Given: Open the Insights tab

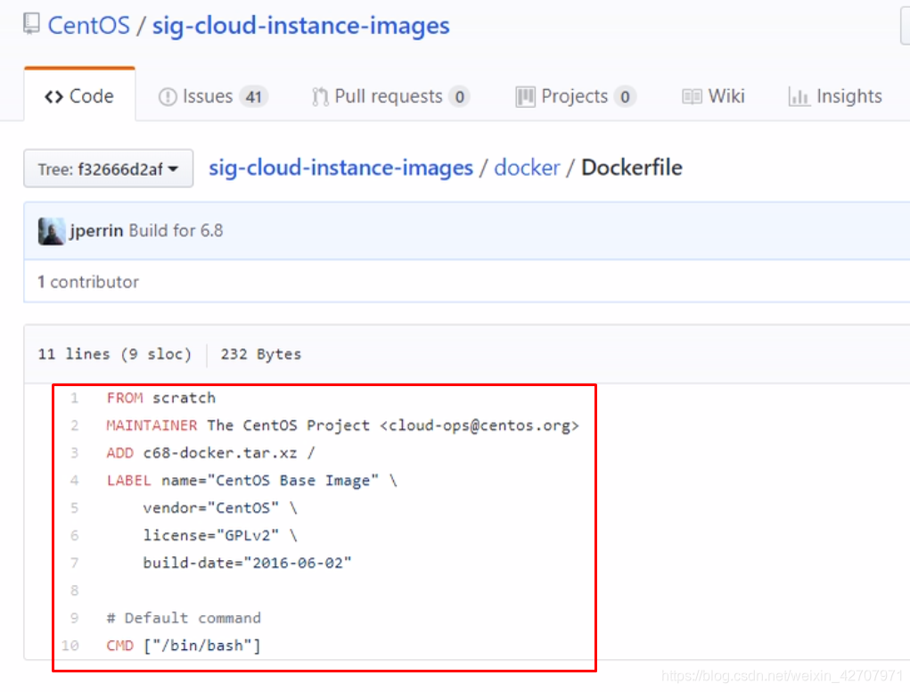Looking at the screenshot, I should pos(835,96).
